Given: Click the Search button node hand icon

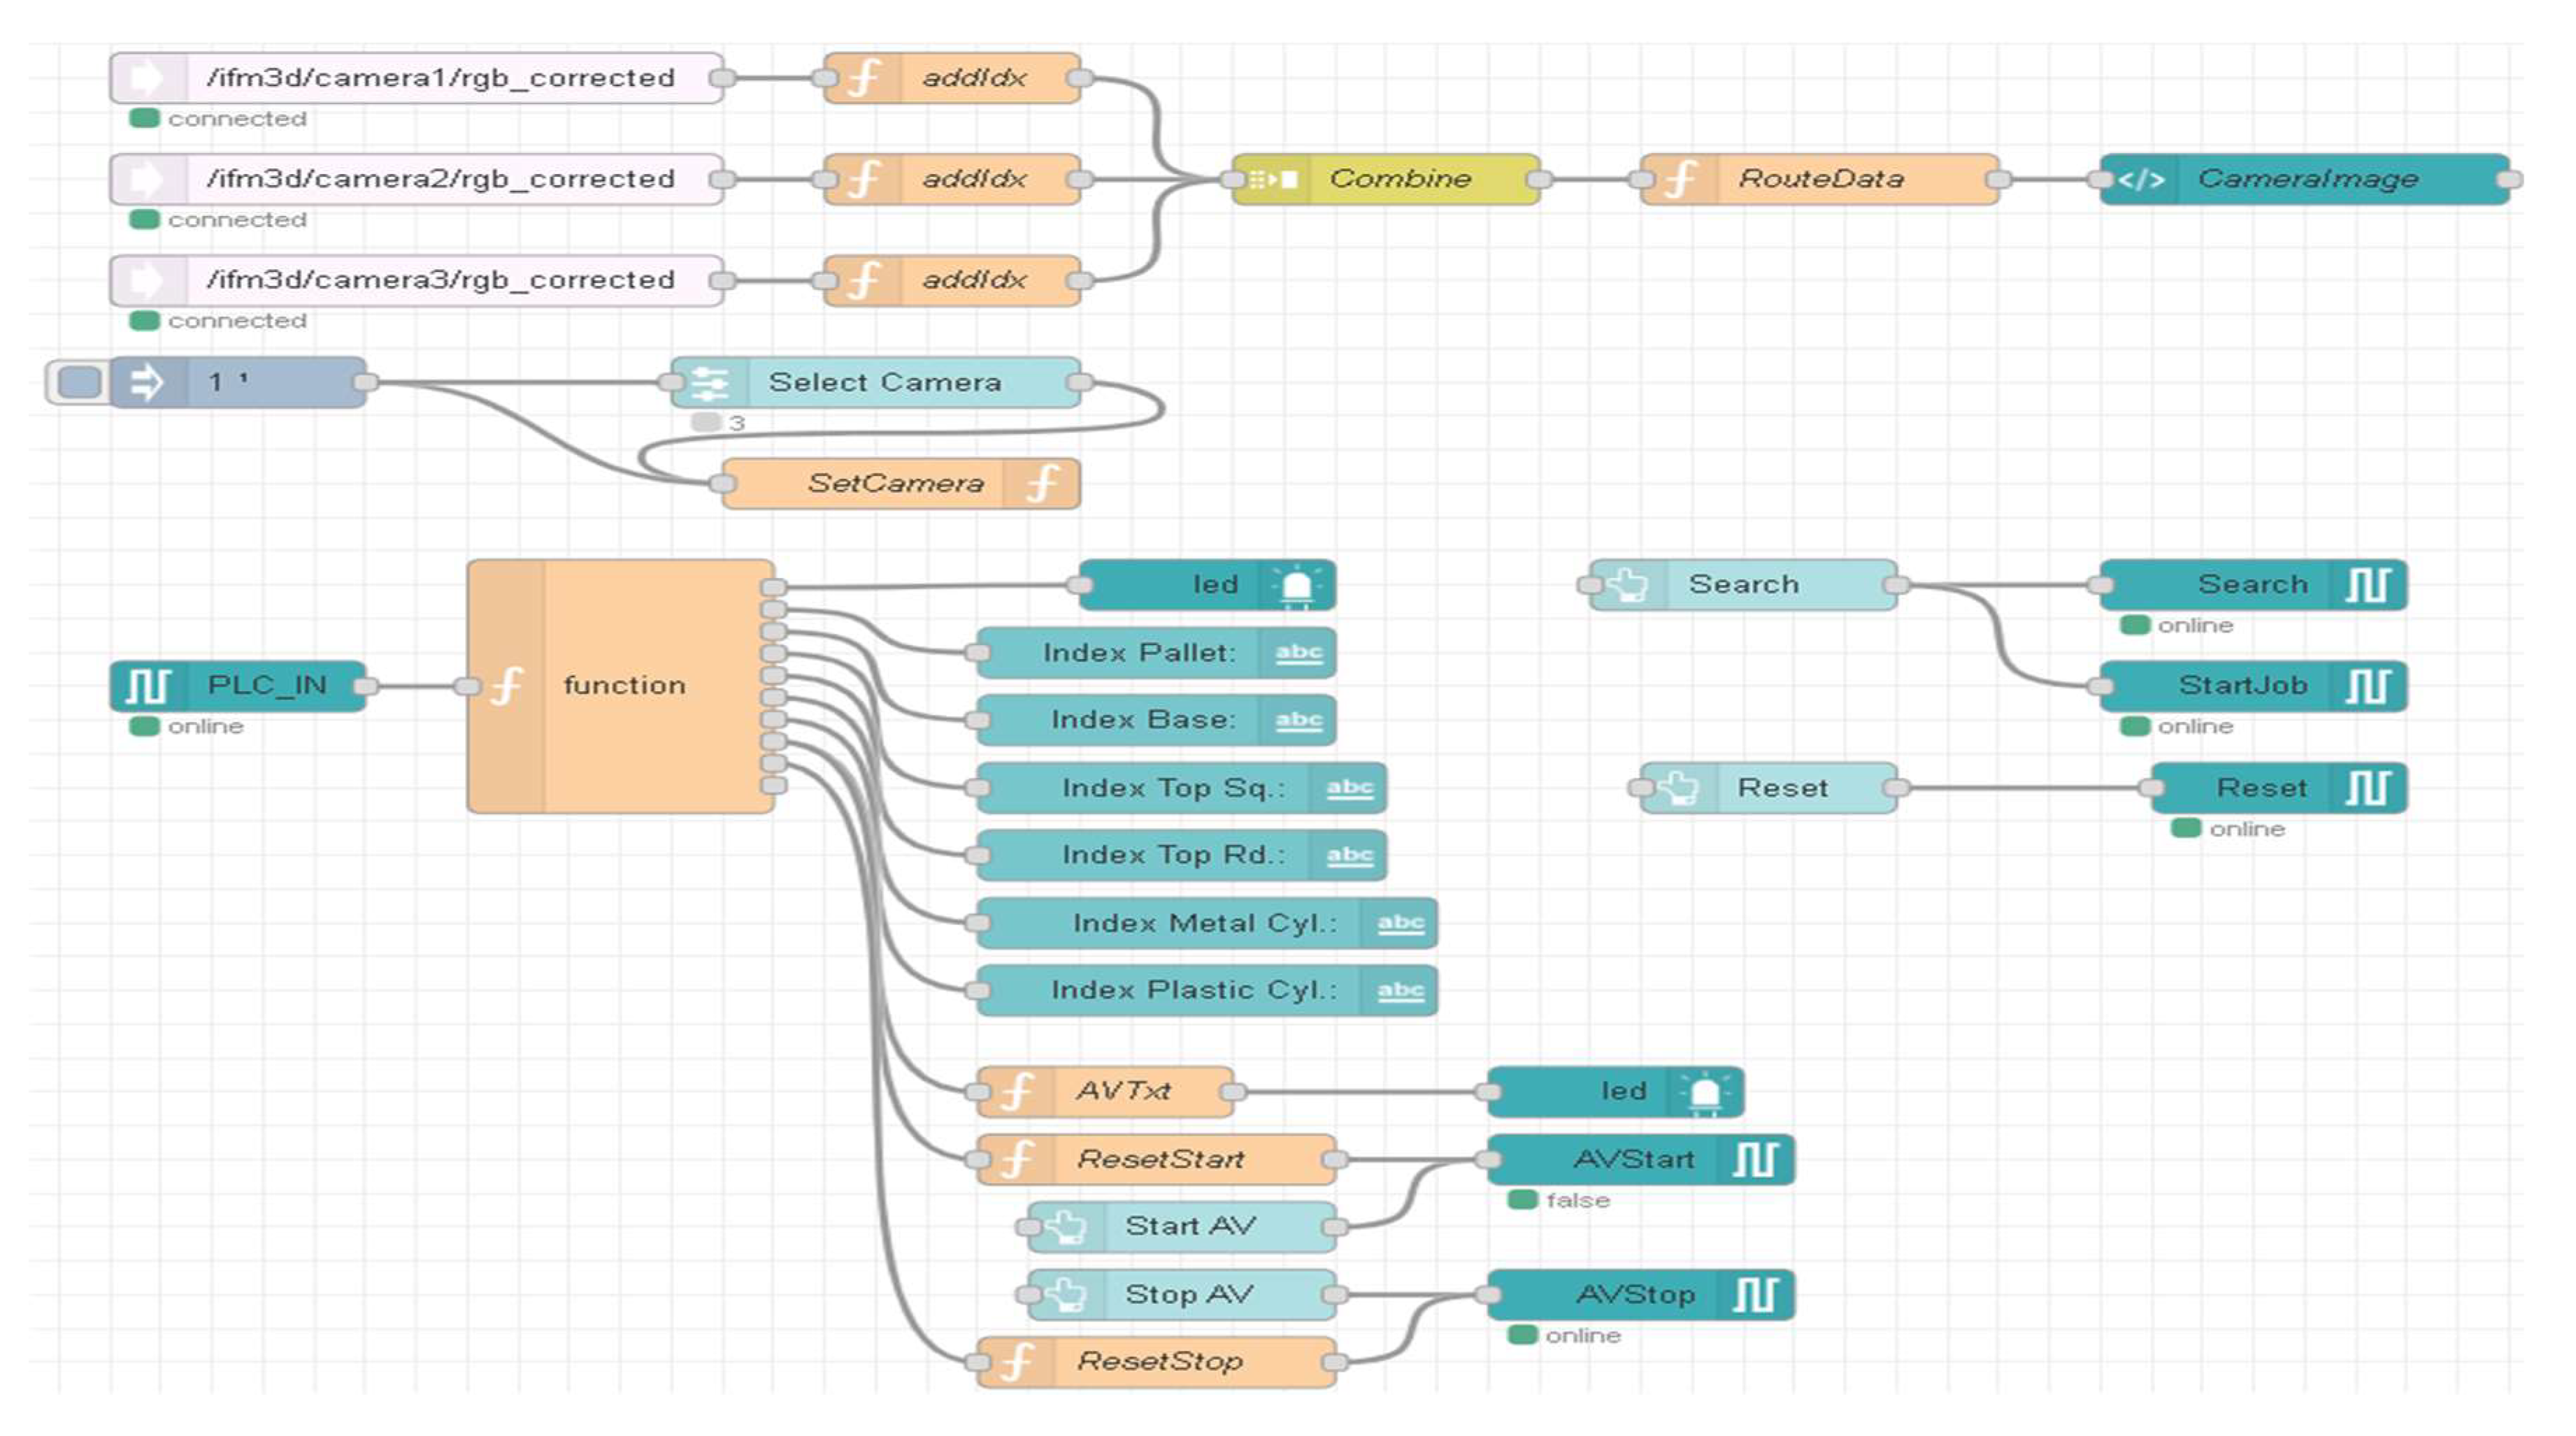Looking at the screenshot, I should 1629,585.
